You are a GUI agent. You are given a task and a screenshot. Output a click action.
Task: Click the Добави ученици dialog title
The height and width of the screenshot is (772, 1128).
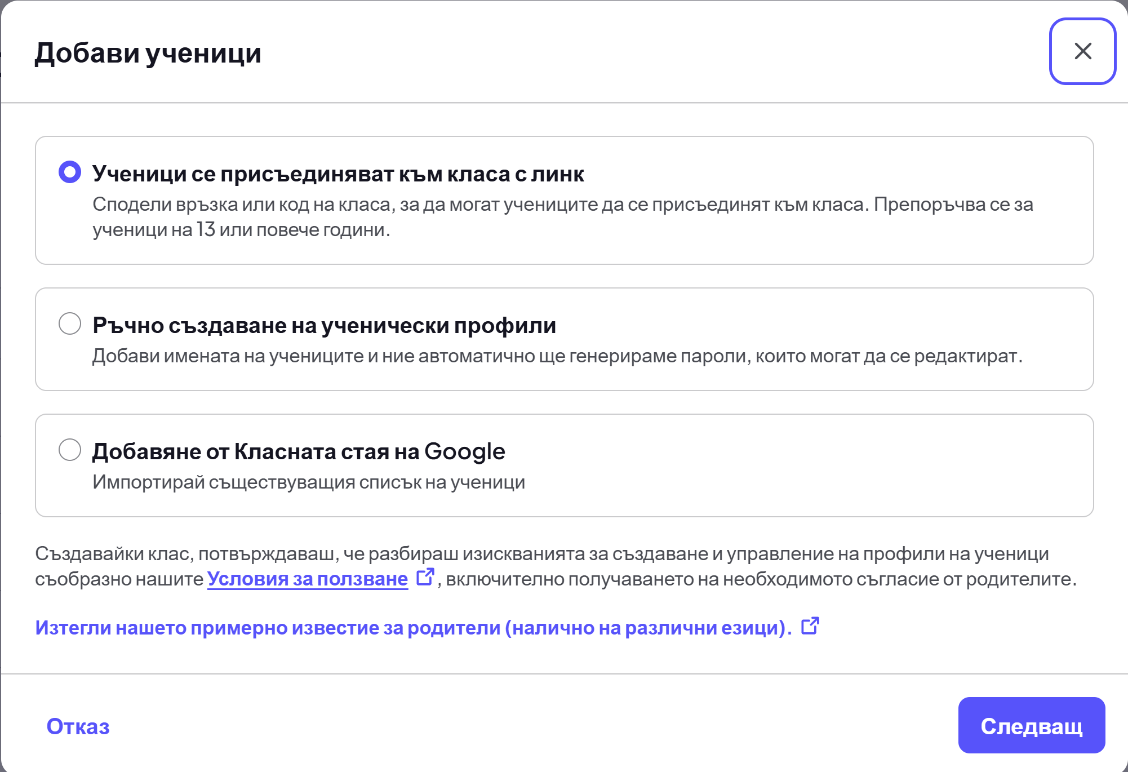point(148,53)
